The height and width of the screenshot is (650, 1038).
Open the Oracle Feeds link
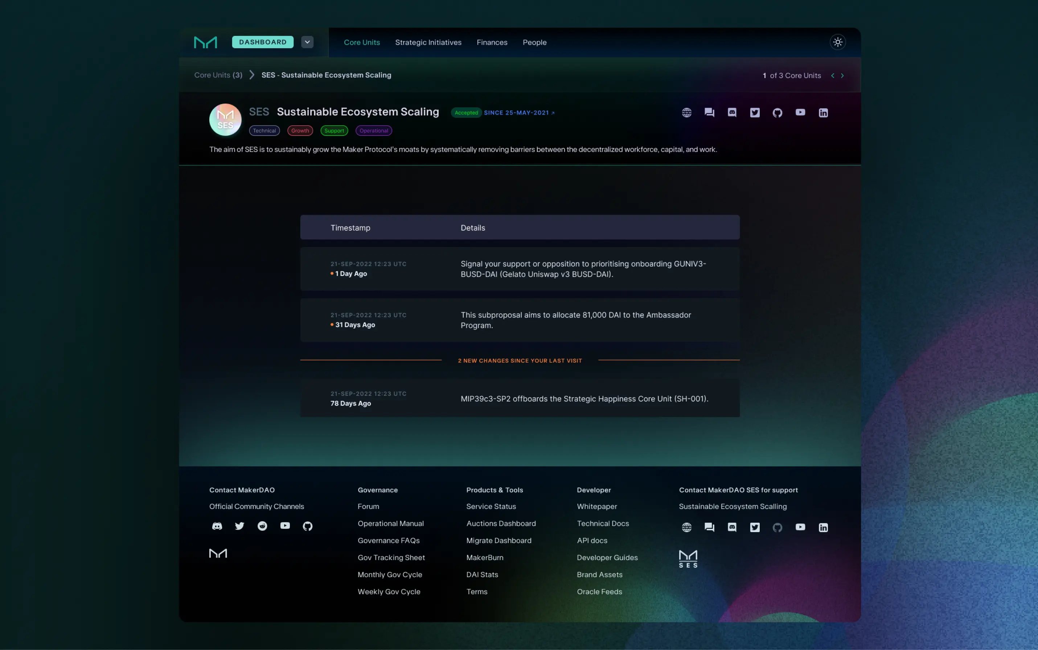(599, 592)
